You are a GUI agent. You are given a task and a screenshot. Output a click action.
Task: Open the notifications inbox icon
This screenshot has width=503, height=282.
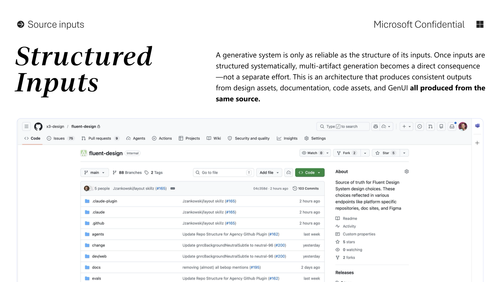[x=452, y=127]
